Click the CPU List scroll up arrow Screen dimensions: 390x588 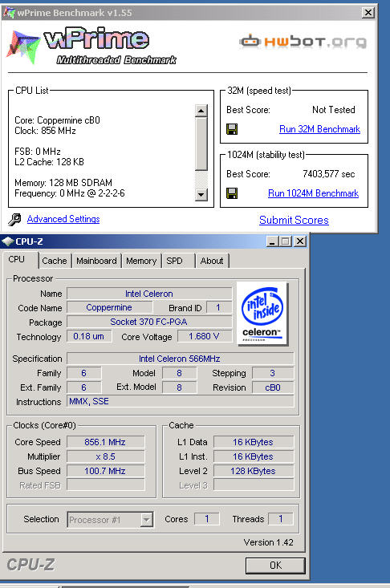(x=201, y=111)
